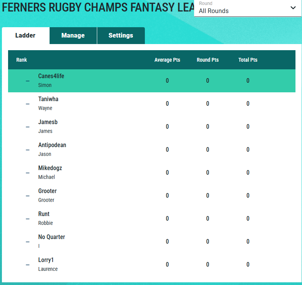View the No Quarter team
This screenshot has height=285, width=302.
pyautogui.click(x=51, y=237)
